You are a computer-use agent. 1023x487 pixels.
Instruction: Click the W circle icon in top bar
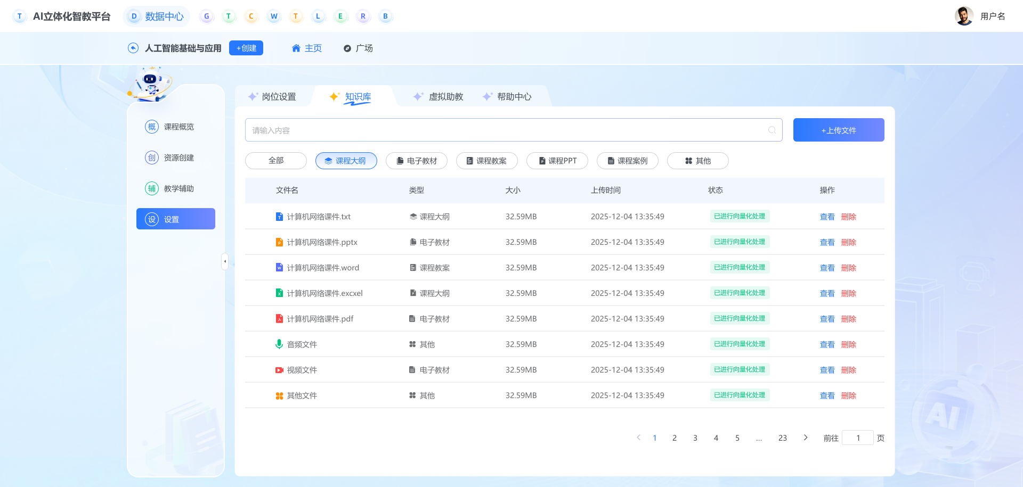click(273, 16)
